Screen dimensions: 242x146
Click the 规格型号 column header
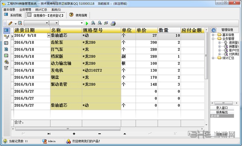(101, 30)
